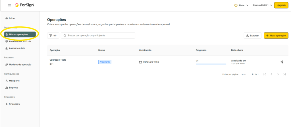291x127 pixels.
Task: Expand the Ajuda help dropdown
Action: coord(241,5)
